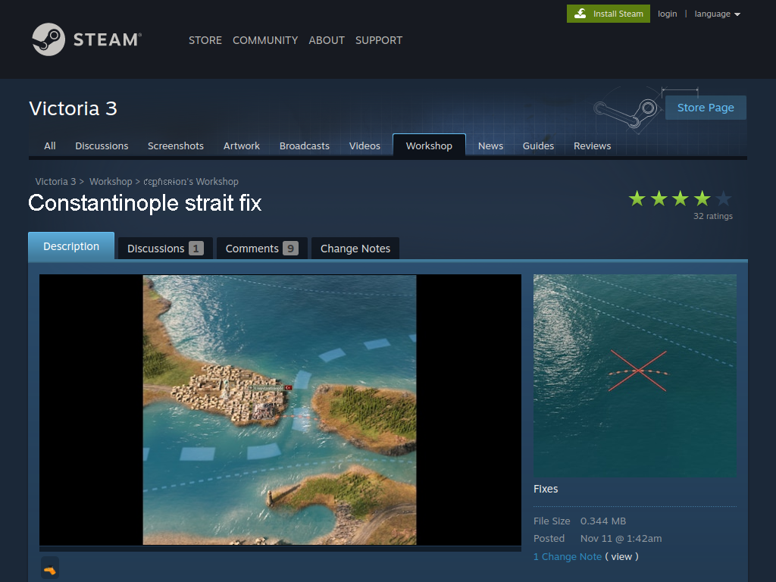776x582 pixels.
Task: Open the Change Notes tab
Action: (355, 249)
